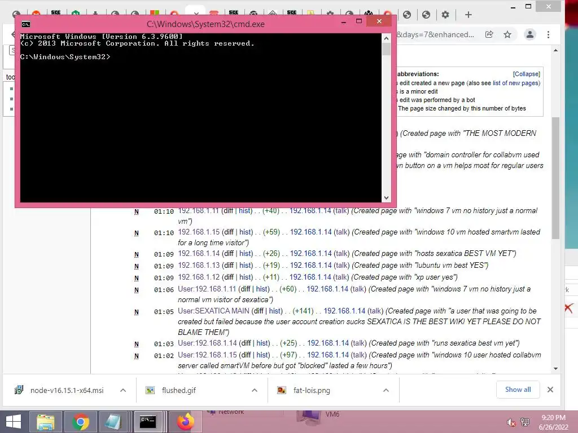Open the cmd.exe window system menu icon
The image size is (578, 433).
[26, 24]
